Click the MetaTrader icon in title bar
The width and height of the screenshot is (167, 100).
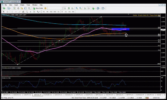[2, 2]
